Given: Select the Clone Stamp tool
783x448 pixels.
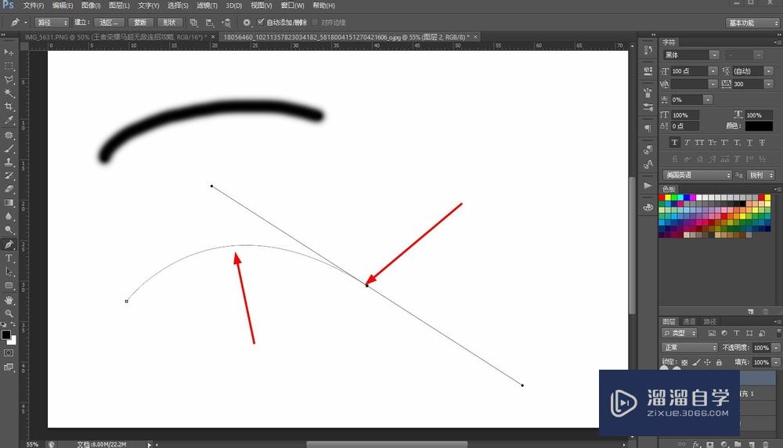Looking at the screenshot, I should click(x=9, y=162).
